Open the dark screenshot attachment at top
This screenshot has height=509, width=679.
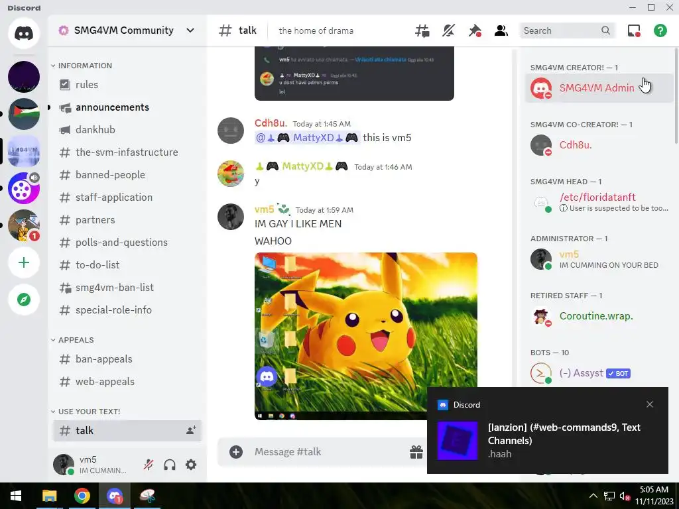coord(354,74)
